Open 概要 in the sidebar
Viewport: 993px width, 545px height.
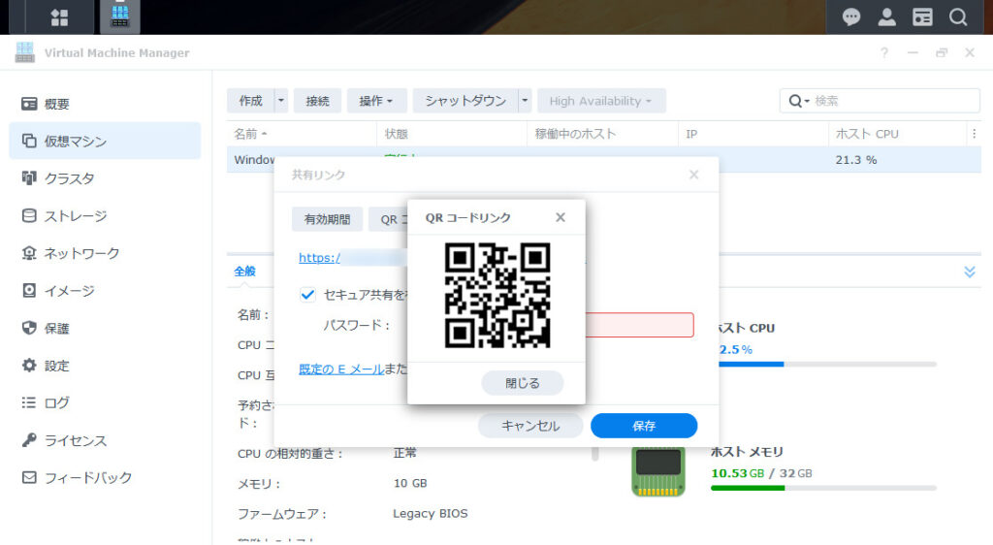click(105, 104)
